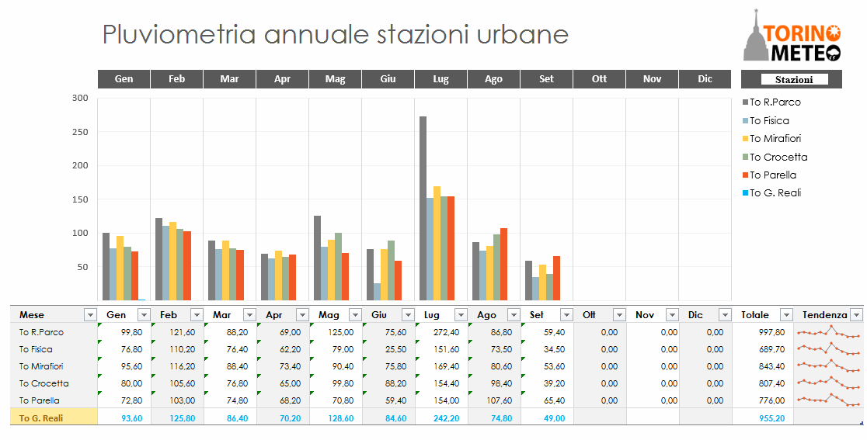Click the tall gray Lug bar for R.Parco
Image resolution: width=867 pixels, height=440 pixels.
pyautogui.click(x=423, y=208)
